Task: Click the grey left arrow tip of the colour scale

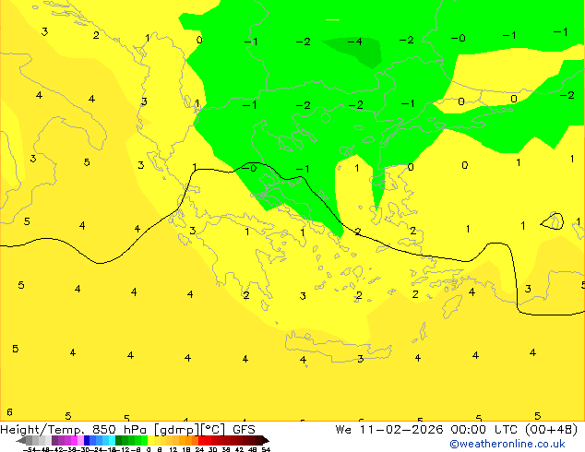Action: (20, 441)
